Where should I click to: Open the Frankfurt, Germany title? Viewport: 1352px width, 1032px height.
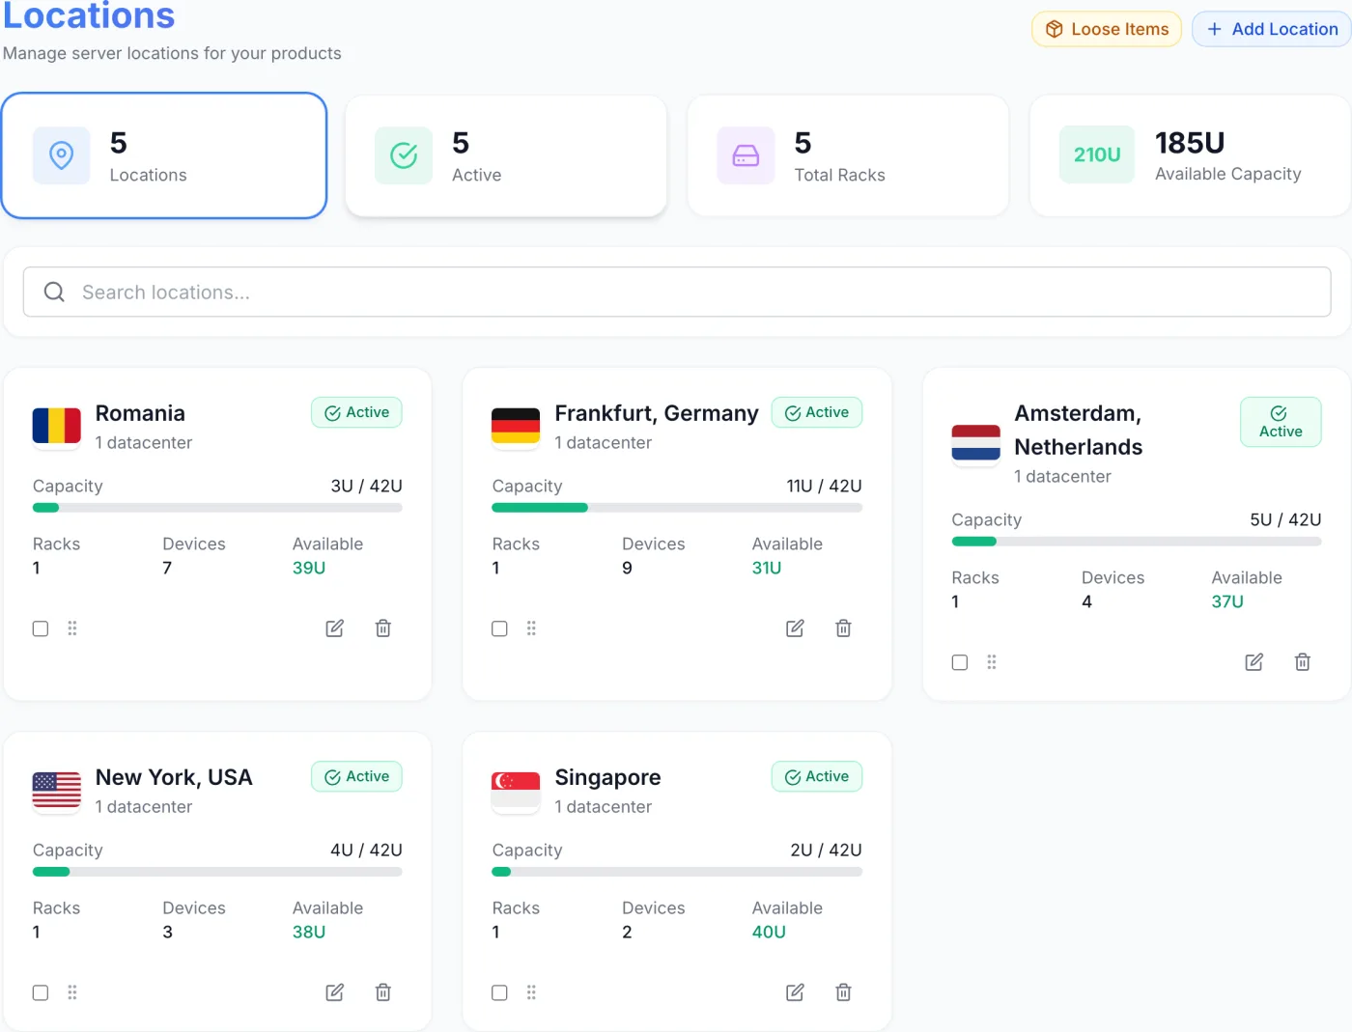[657, 413]
